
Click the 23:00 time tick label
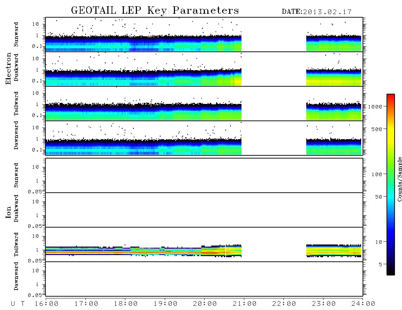324,304
